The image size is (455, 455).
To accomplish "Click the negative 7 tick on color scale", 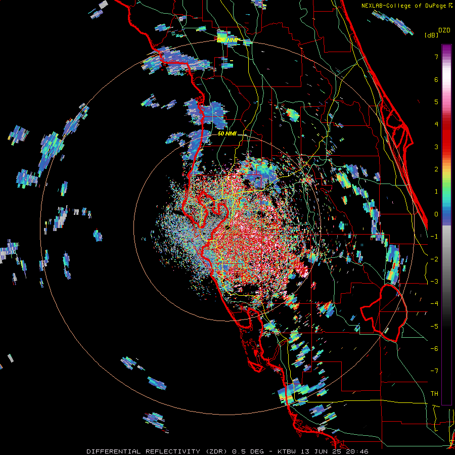I will click(434, 371).
